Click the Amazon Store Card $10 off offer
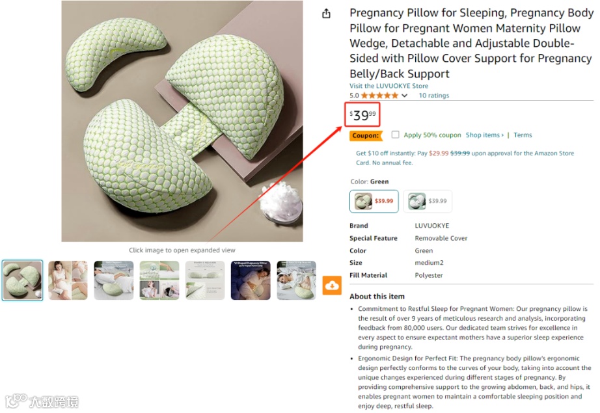This screenshot has height=413, width=600. [x=465, y=157]
